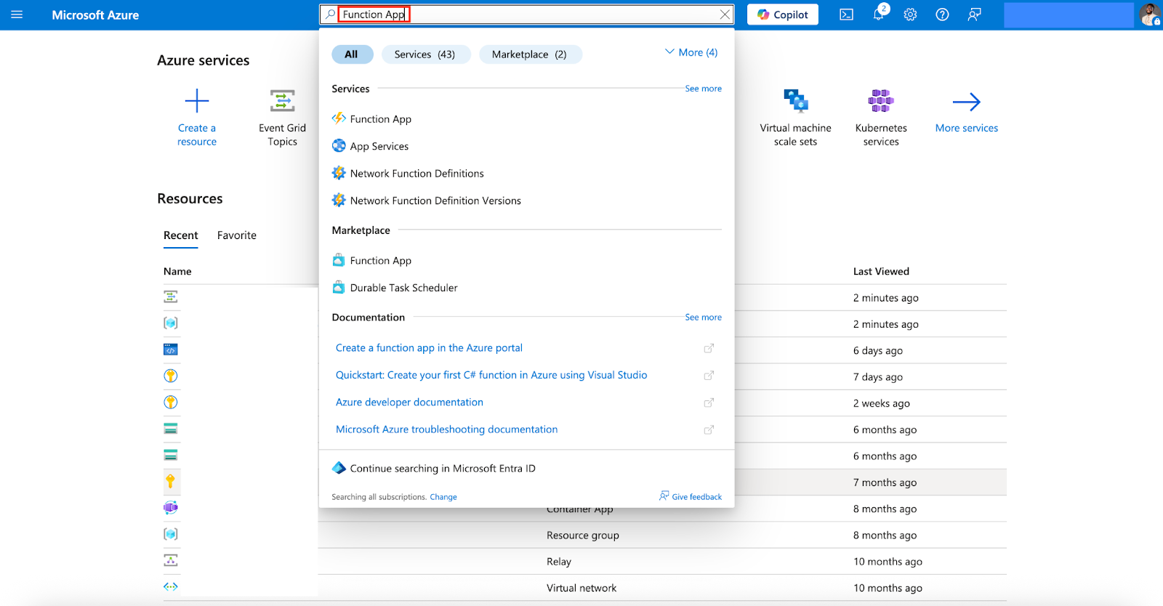Open Kubernetes services icon
Screen dimensions: 1163x606
coord(881,101)
